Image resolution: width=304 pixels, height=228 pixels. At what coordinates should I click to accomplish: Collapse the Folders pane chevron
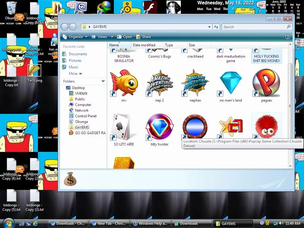103,81
